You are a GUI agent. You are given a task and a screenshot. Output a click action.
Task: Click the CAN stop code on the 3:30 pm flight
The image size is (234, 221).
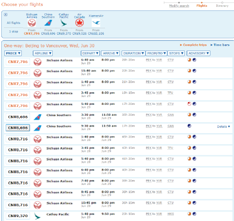click(x=170, y=115)
